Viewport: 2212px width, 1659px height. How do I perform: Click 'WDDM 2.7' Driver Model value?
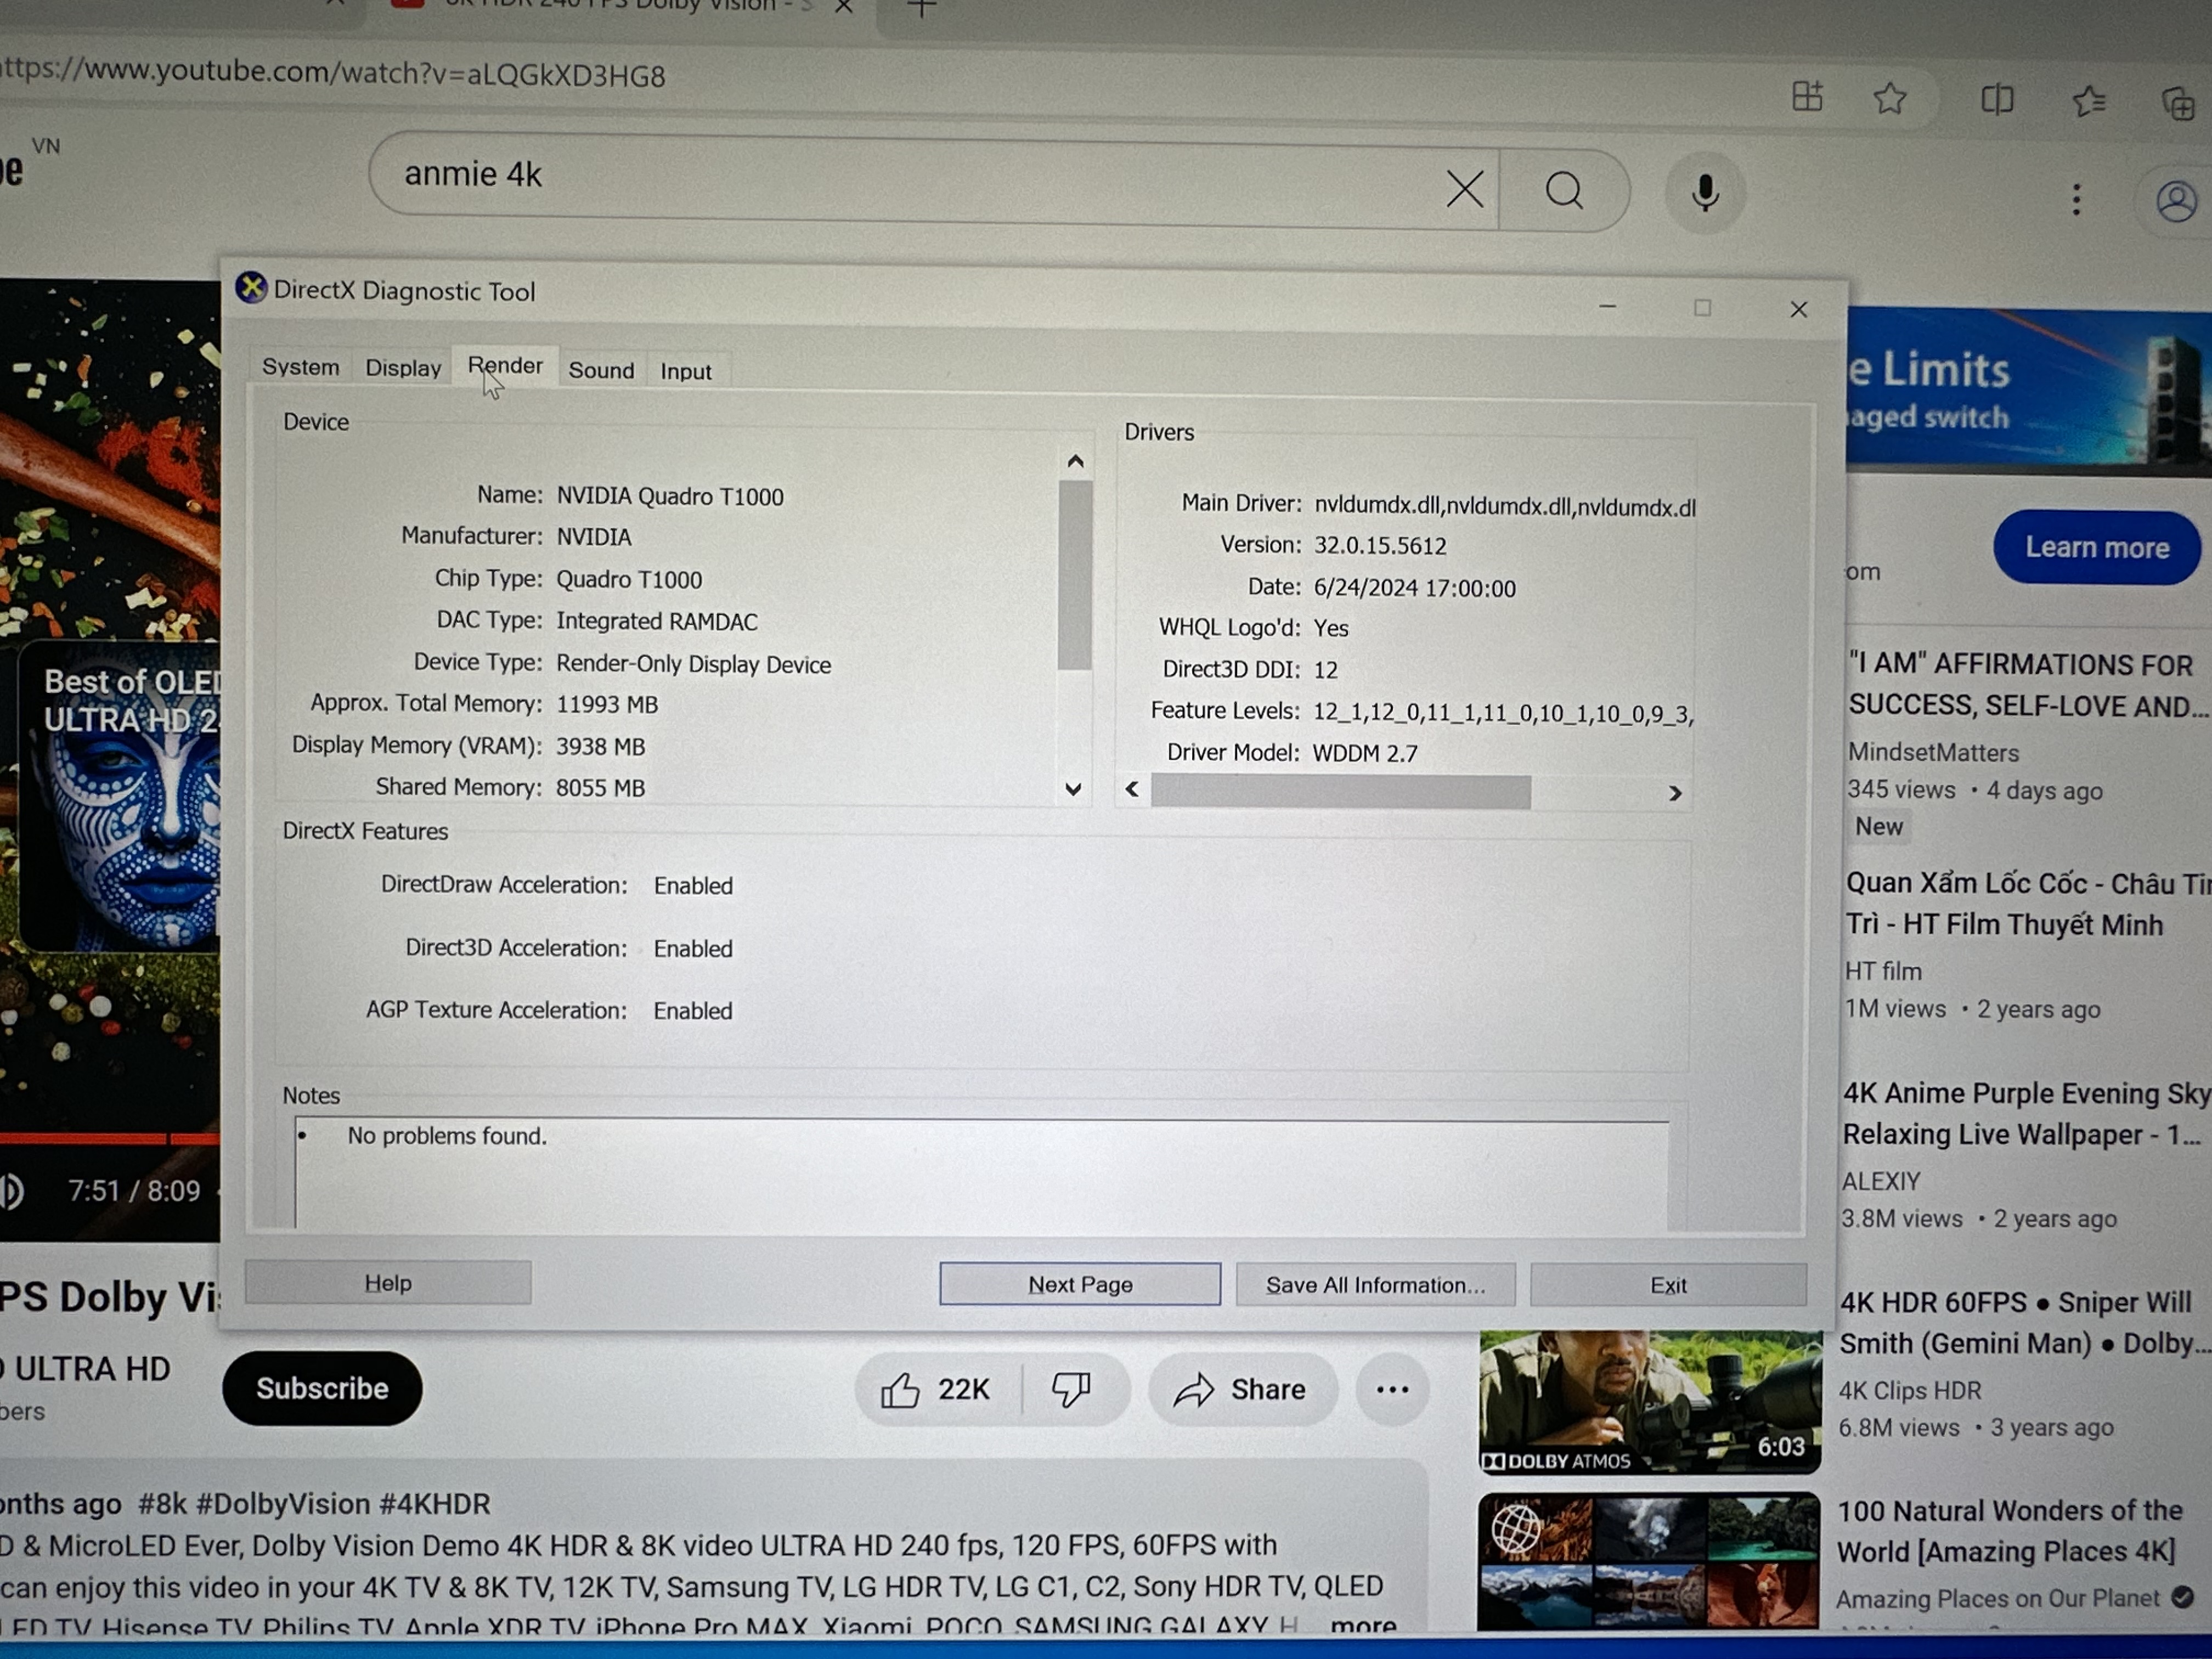click(1365, 753)
